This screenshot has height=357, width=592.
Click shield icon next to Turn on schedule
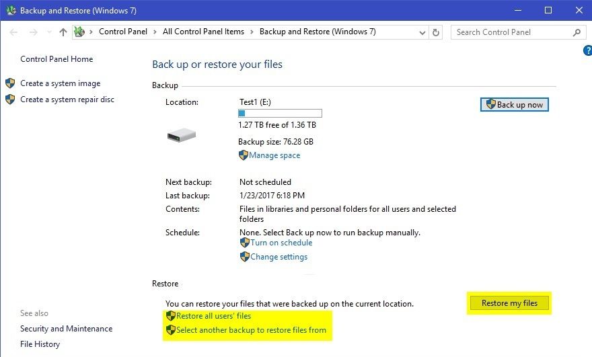click(x=245, y=243)
